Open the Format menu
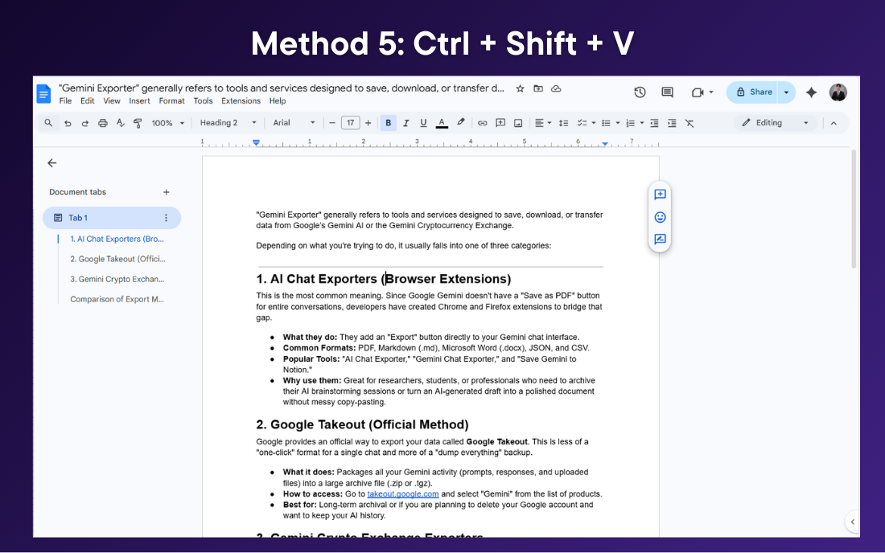 [171, 101]
